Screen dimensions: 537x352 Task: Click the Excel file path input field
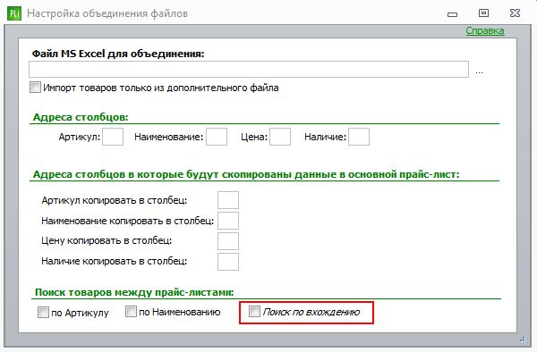pos(249,70)
